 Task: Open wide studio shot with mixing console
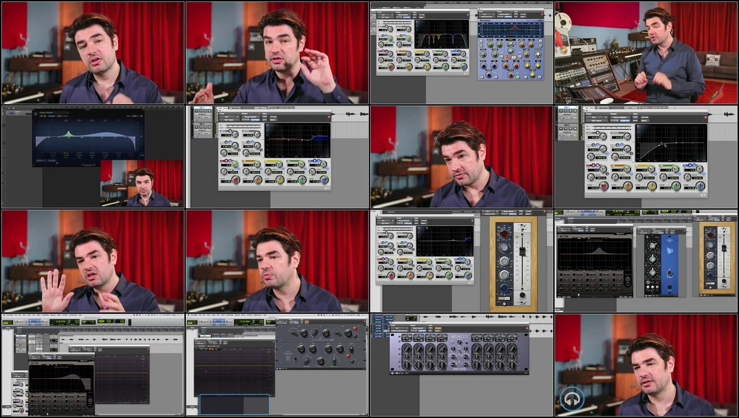[x=646, y=53]
